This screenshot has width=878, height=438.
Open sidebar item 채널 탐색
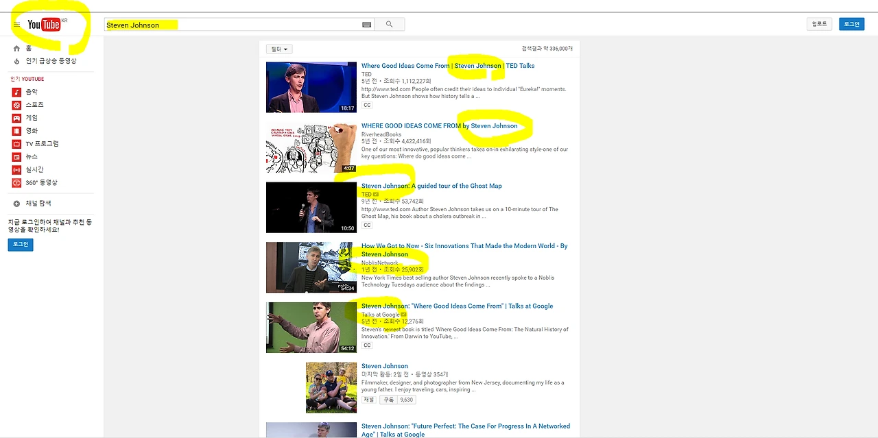tap(38, 204)
